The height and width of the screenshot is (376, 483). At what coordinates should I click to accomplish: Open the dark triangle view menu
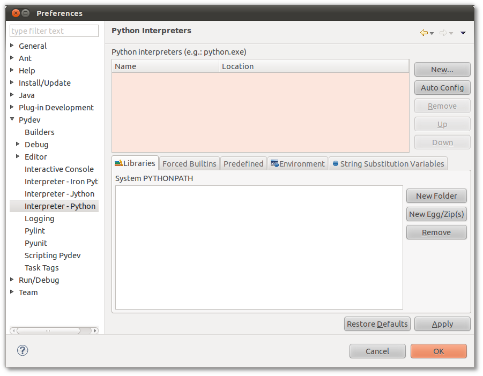point(463,33)
